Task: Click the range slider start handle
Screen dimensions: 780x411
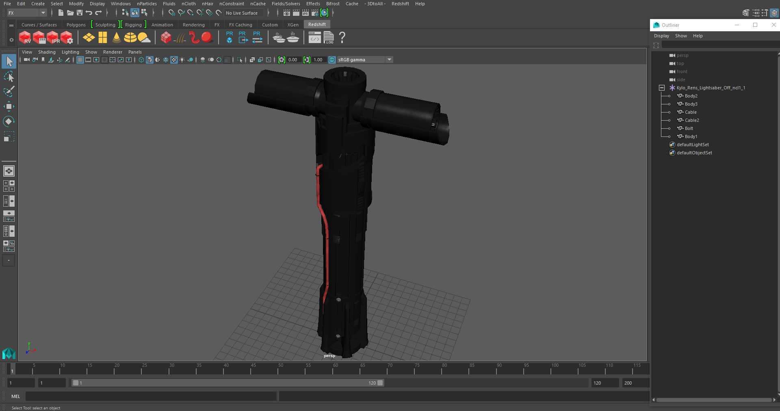Action: coord(76,383)
